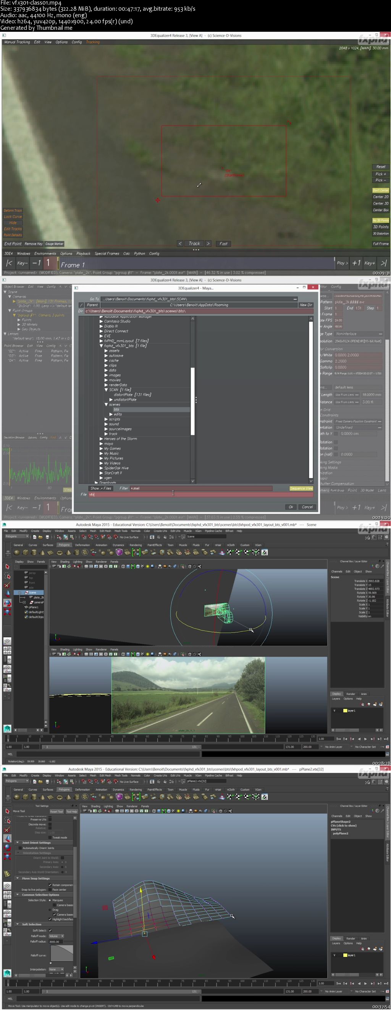Collapse the Soft Selection section
Viewport: 391px width, 1010px height.
coord(18,924)
